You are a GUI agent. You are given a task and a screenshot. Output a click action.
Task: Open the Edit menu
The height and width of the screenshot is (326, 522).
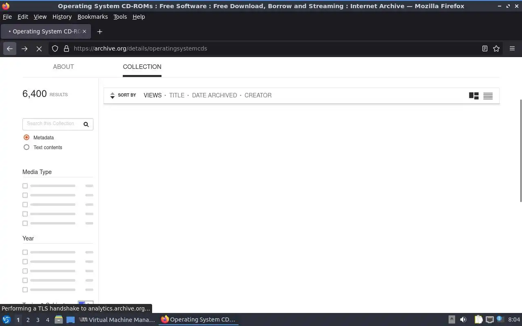pyautogui.click(x=23, y=17)
